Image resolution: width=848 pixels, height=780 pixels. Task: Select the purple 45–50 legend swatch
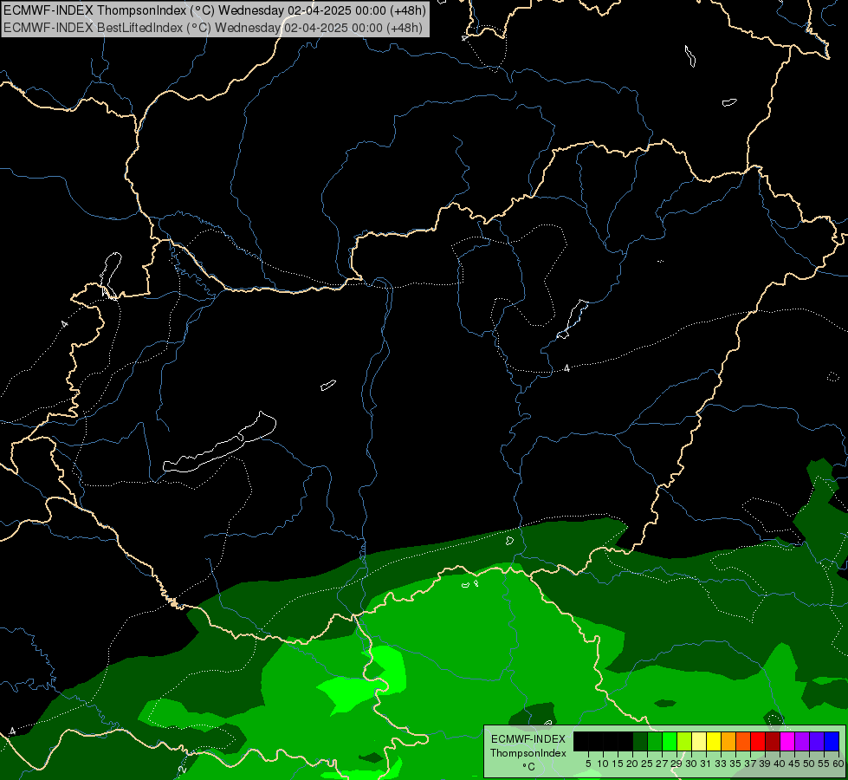click(802, 741)
